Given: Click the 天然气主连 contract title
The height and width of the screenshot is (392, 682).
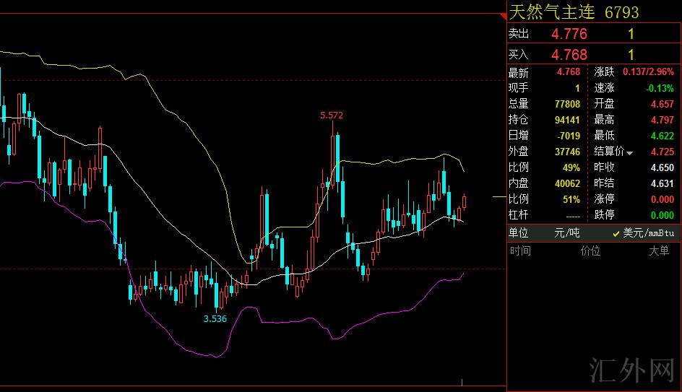Looking at the screenshot, I should tap(552, 12).
